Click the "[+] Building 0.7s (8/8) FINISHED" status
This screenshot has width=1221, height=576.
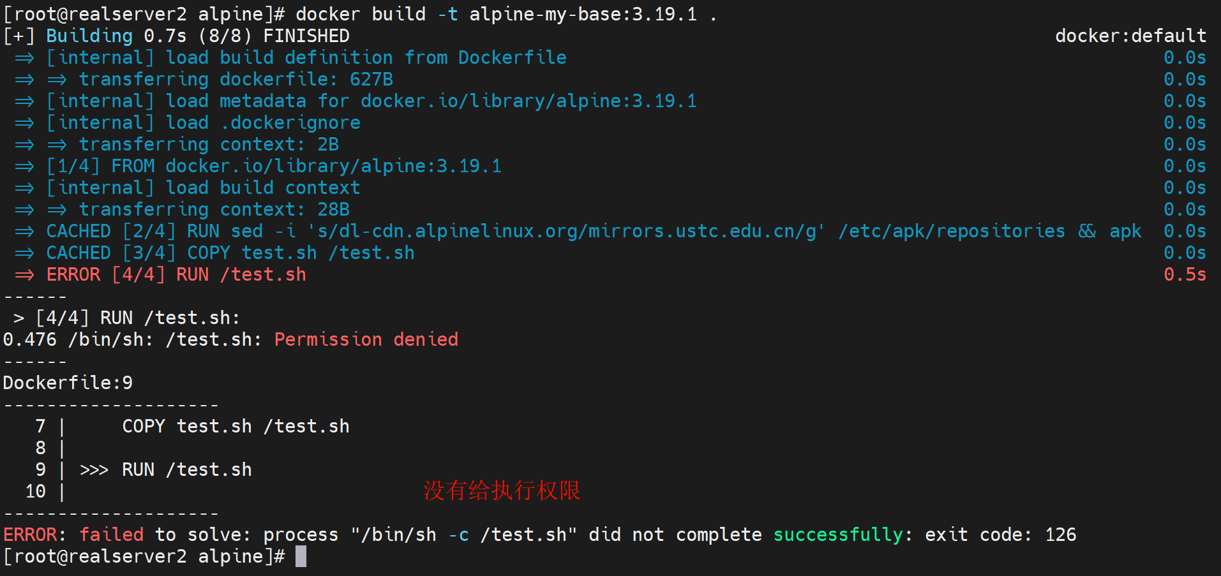click(x=177, y=36)
